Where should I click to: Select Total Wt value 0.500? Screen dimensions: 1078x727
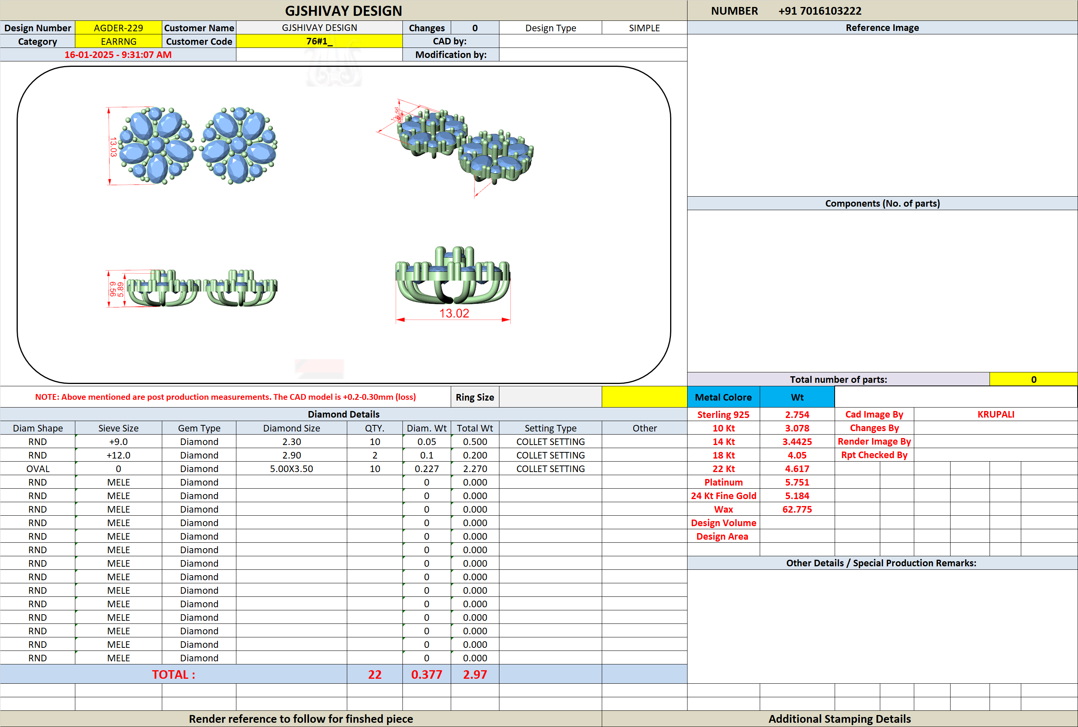click(x=475, y=442)
